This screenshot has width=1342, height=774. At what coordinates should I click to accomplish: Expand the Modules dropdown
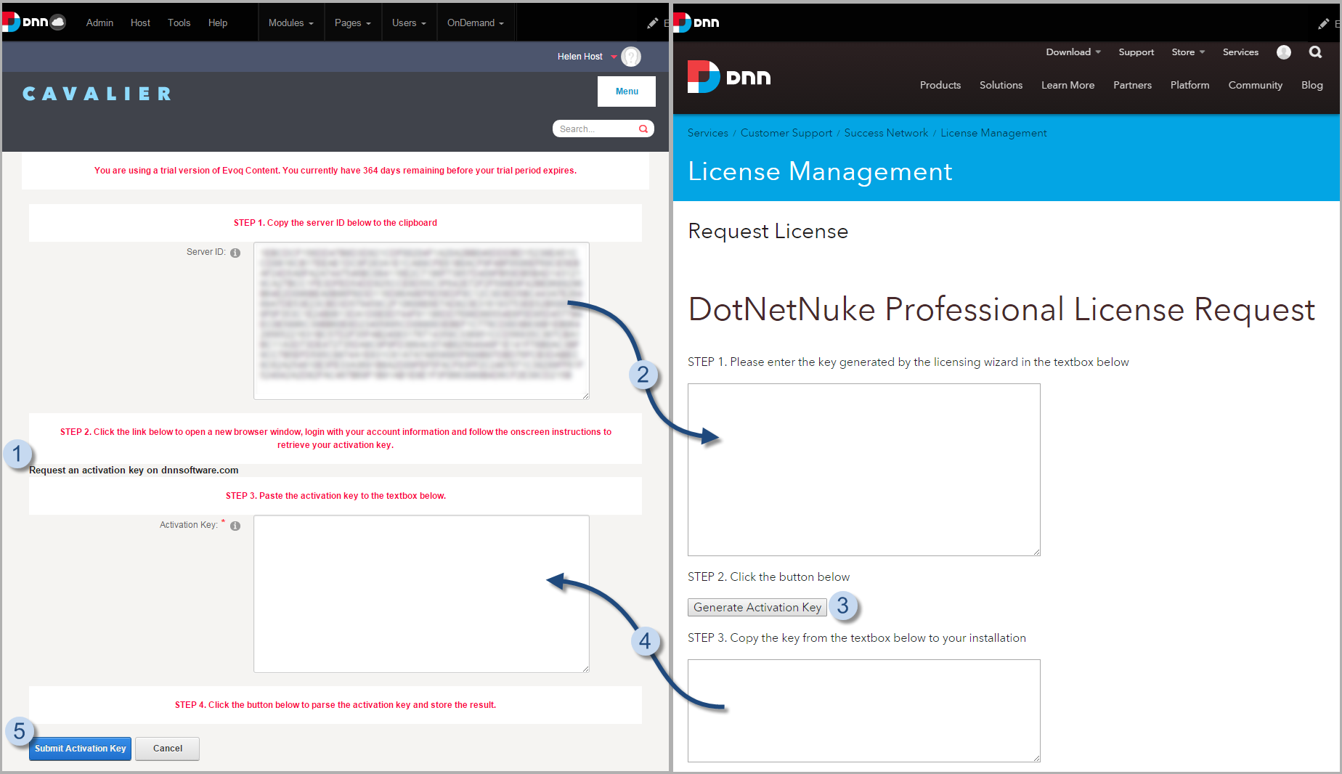[x=291, y=23]
